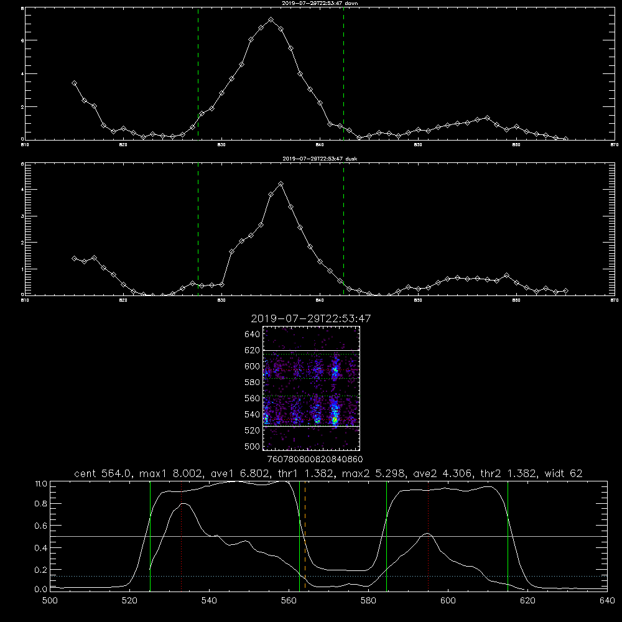Click the solid green line at 525
622x622 pixels.
[151, 536]
